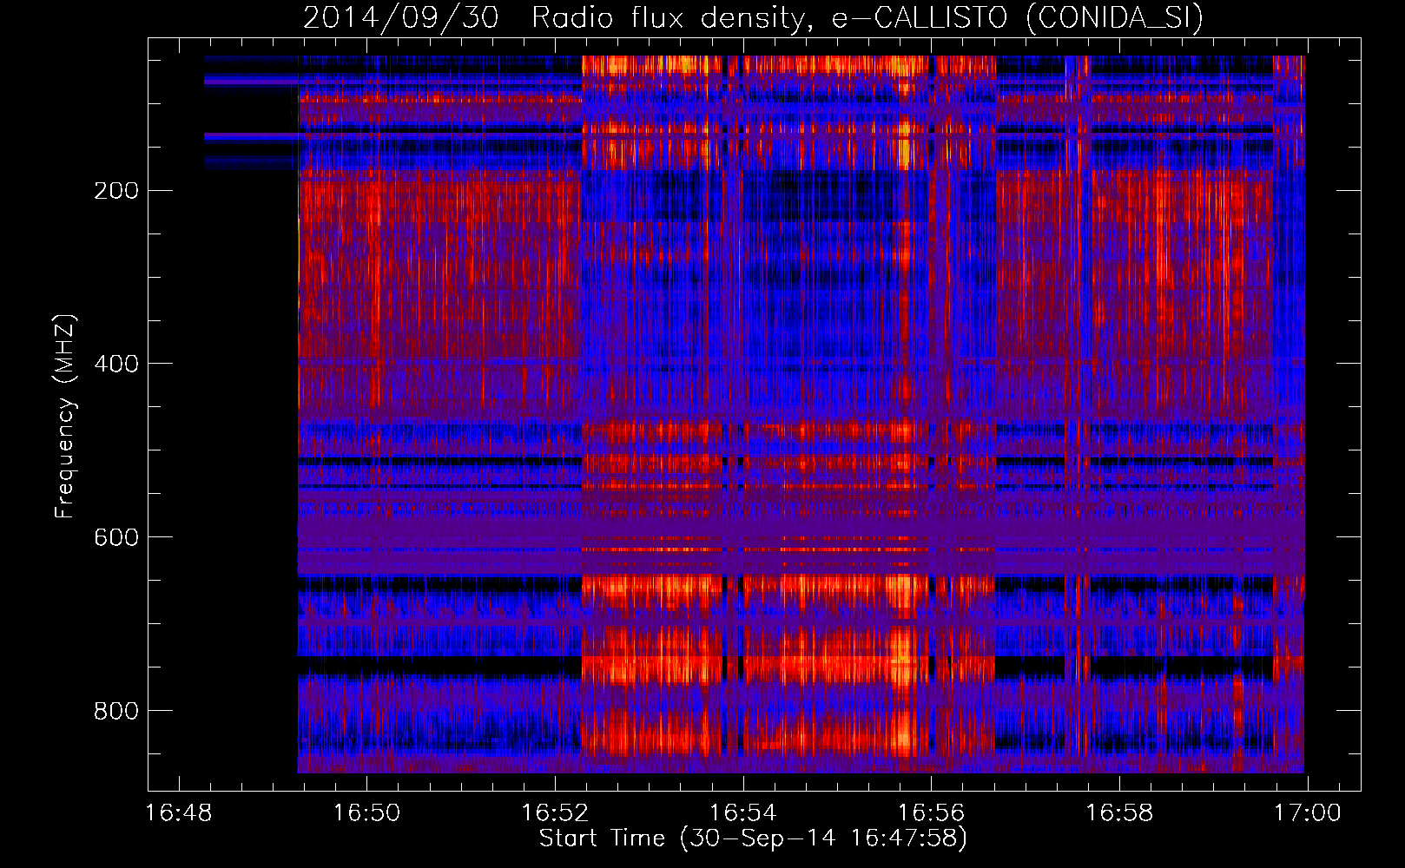Image resolution: width=1405 pixels, height=868 pixels.
Task: Click the "Start Time (30-Sep-14 16:47:58)" label
Action: [753, 838]
